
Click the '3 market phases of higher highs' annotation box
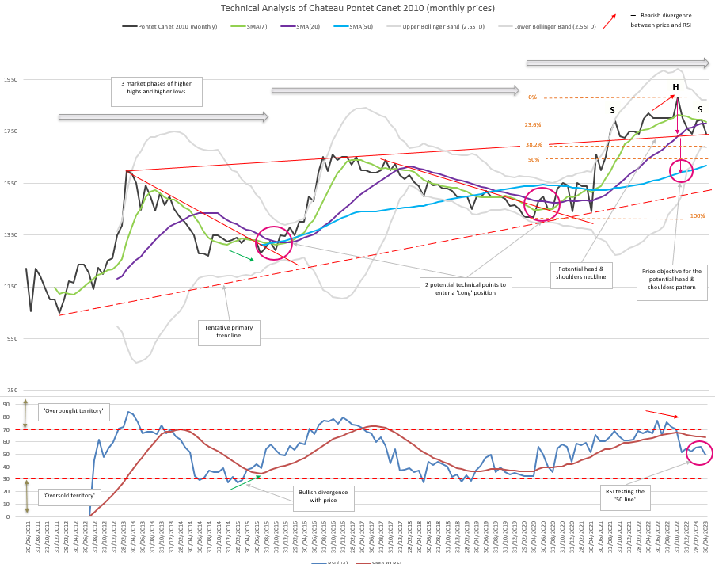(157, 92)
